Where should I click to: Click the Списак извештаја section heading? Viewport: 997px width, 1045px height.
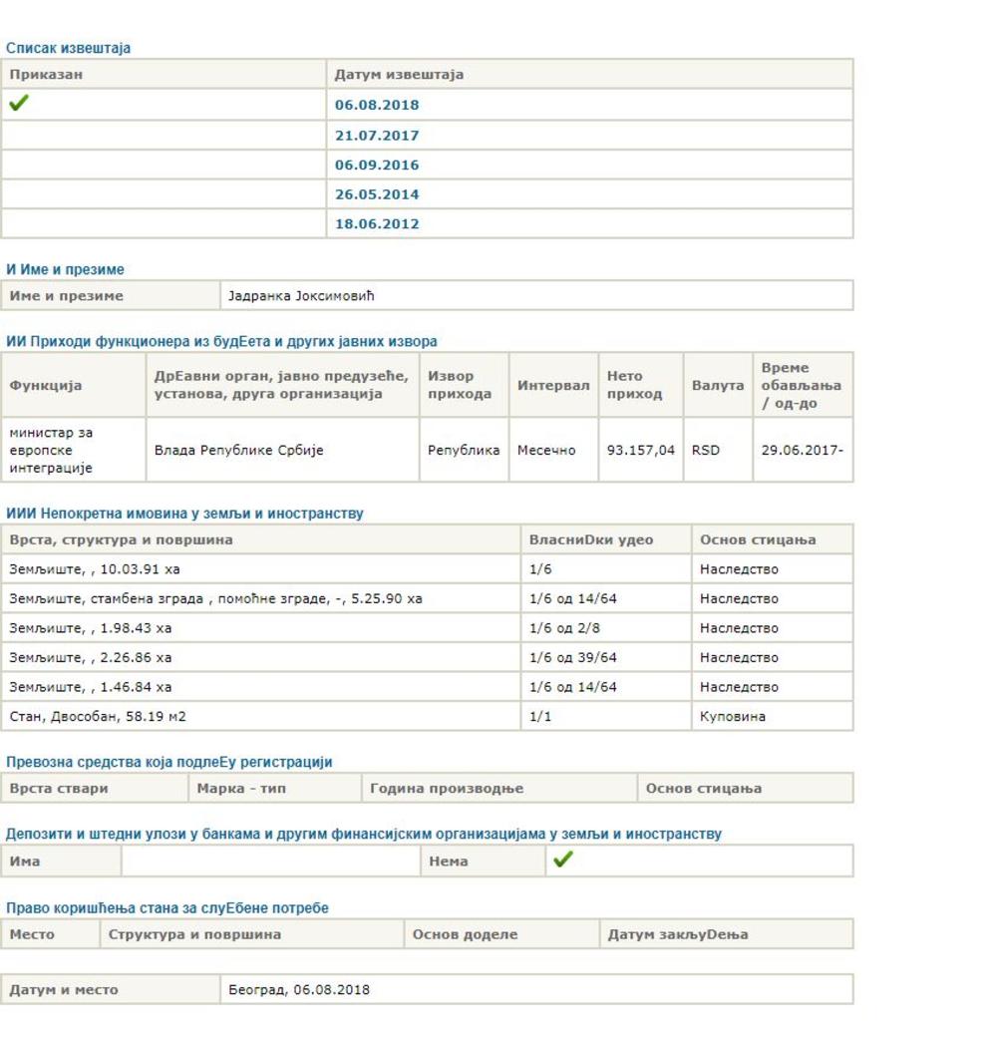(x=68, y=48)
